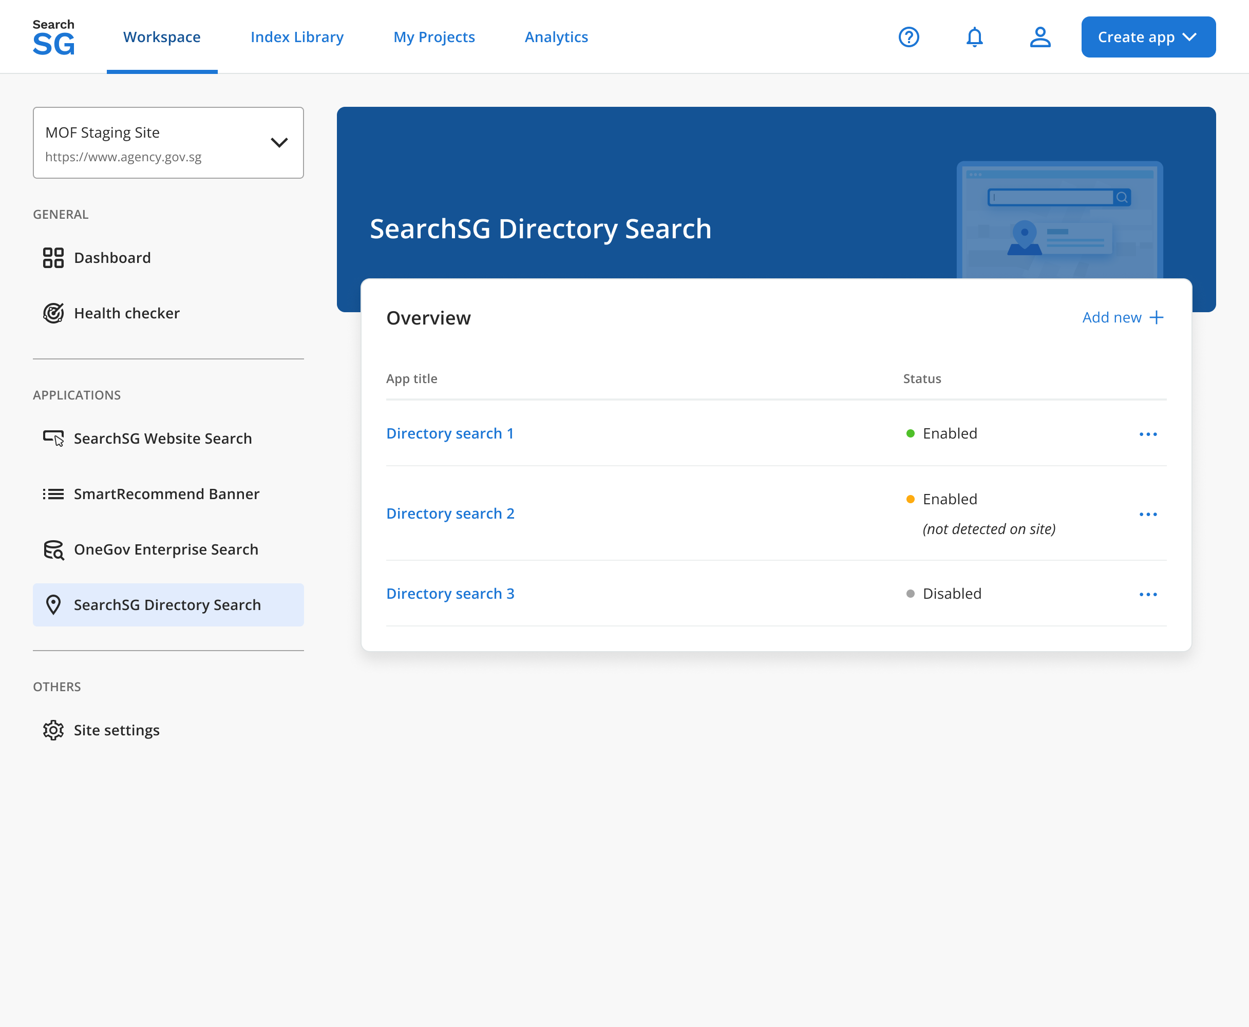The width and height of the screenshot is (1249, 1027).
Task: Open Directory search 2 link
Action: coord(451,513)
